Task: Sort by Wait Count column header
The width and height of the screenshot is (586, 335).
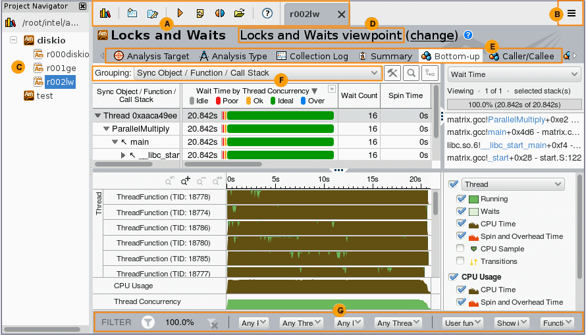Action: pos(359,95)
